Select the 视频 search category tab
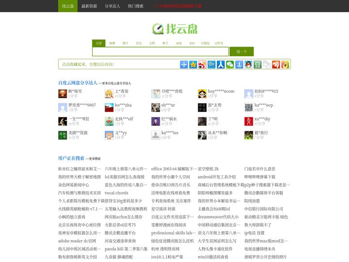 (112, 43)
